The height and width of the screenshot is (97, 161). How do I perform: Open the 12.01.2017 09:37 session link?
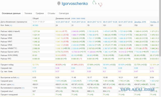(x=63, y=22)
